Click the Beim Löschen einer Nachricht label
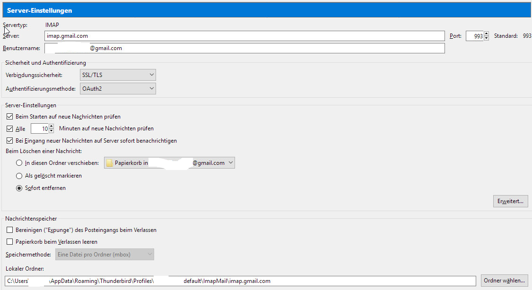The height and width of the screenshot is (290, 532). 44,151
